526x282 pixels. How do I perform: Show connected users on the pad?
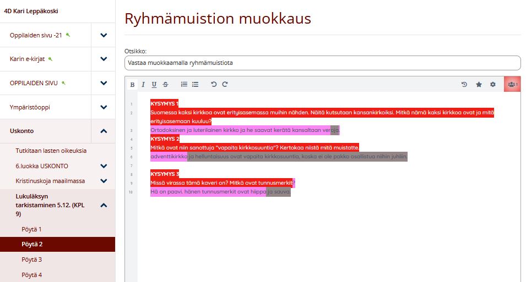[512, 85]
